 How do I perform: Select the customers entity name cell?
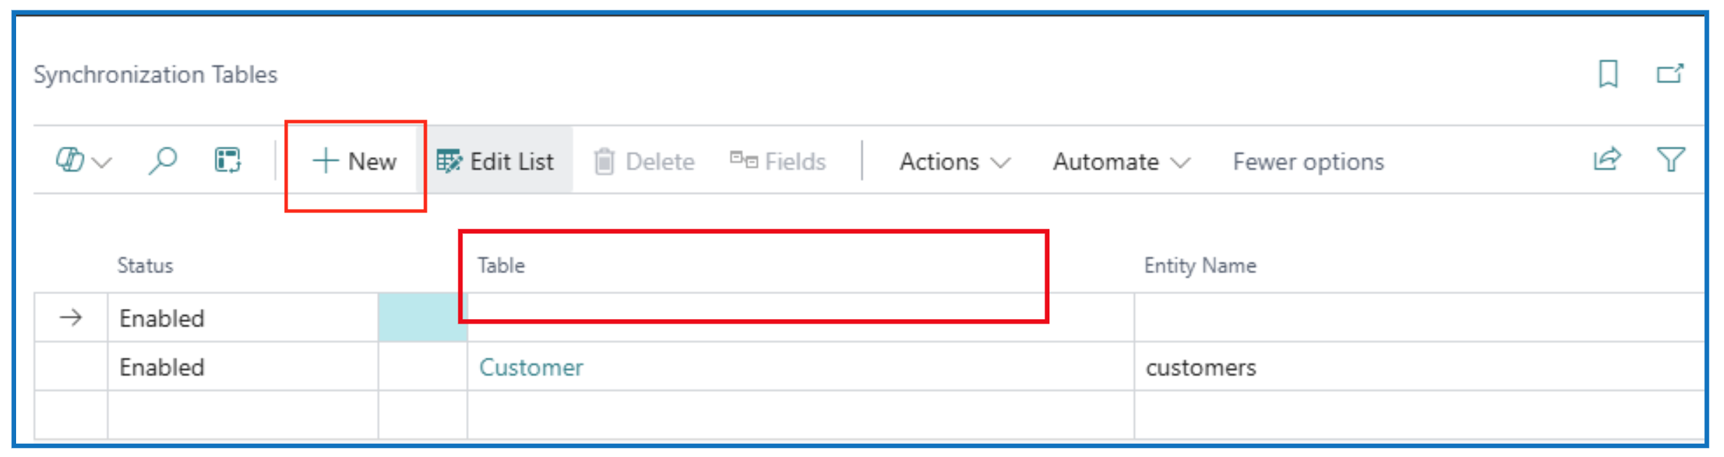tap(1201, 367)
